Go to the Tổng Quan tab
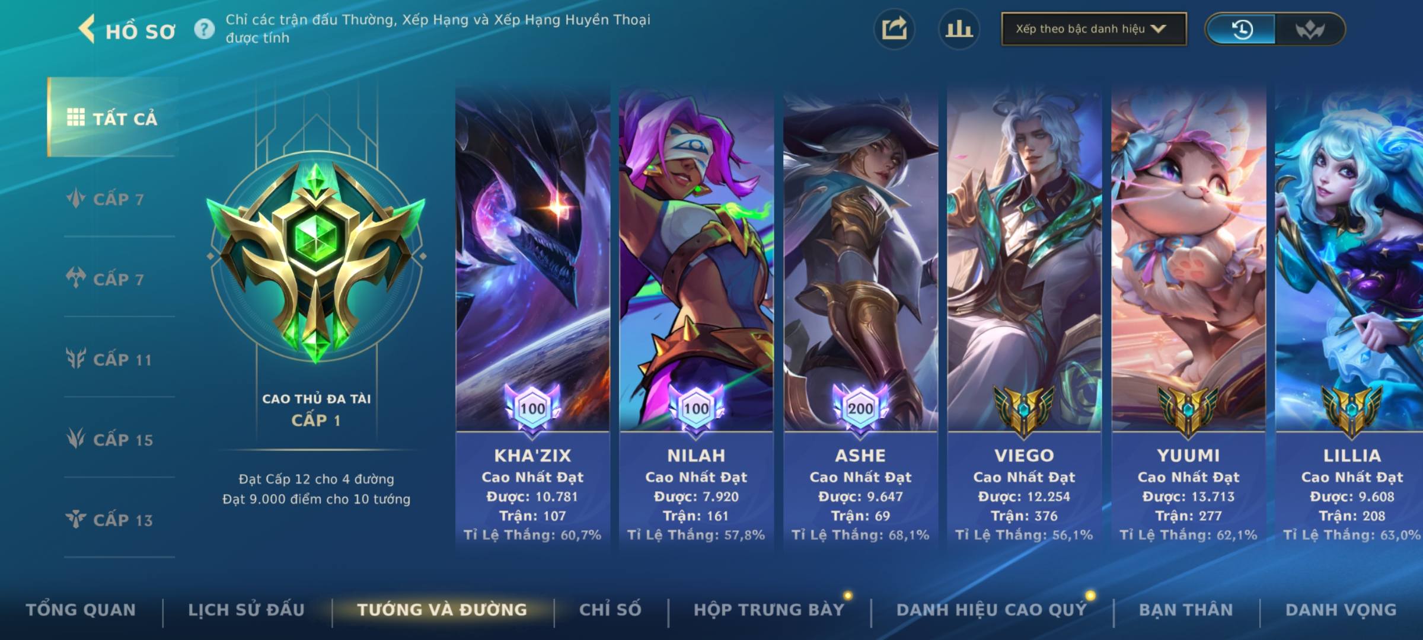Screen dimensions: 1423x640 click(81, 610)
